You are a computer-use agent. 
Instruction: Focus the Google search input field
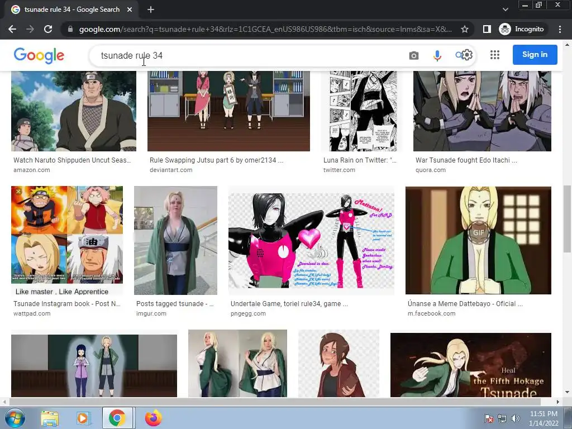(x=248, y=55)
